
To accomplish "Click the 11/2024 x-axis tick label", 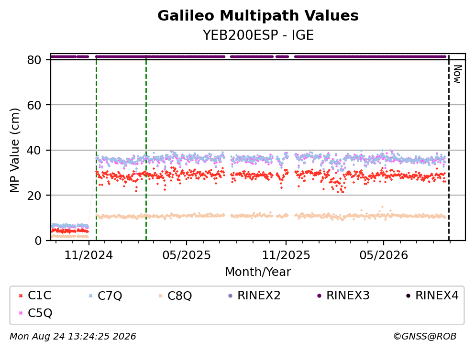I will (x=88, y=255).
